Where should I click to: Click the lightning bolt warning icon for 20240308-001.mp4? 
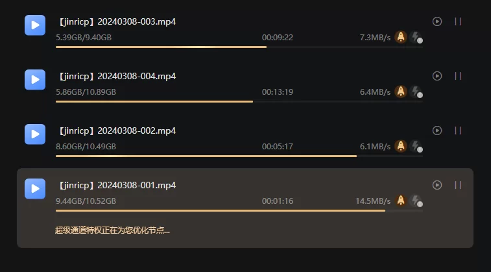point(416,201)
